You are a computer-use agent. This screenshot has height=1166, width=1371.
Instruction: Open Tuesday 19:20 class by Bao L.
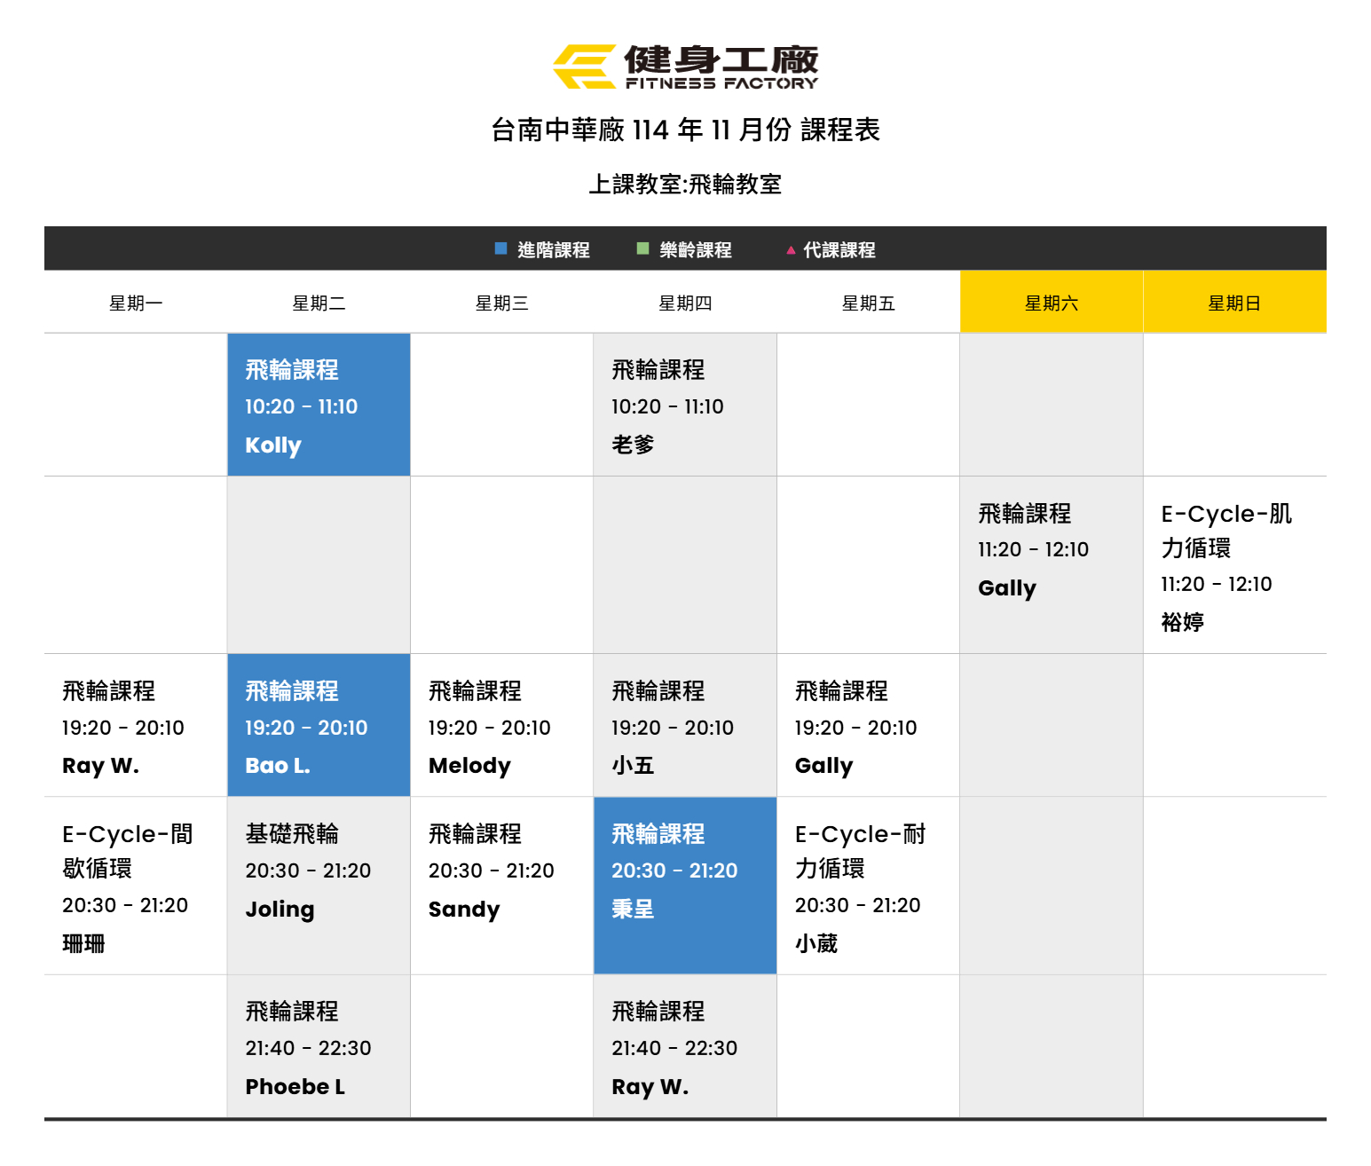tap(319, 727)
